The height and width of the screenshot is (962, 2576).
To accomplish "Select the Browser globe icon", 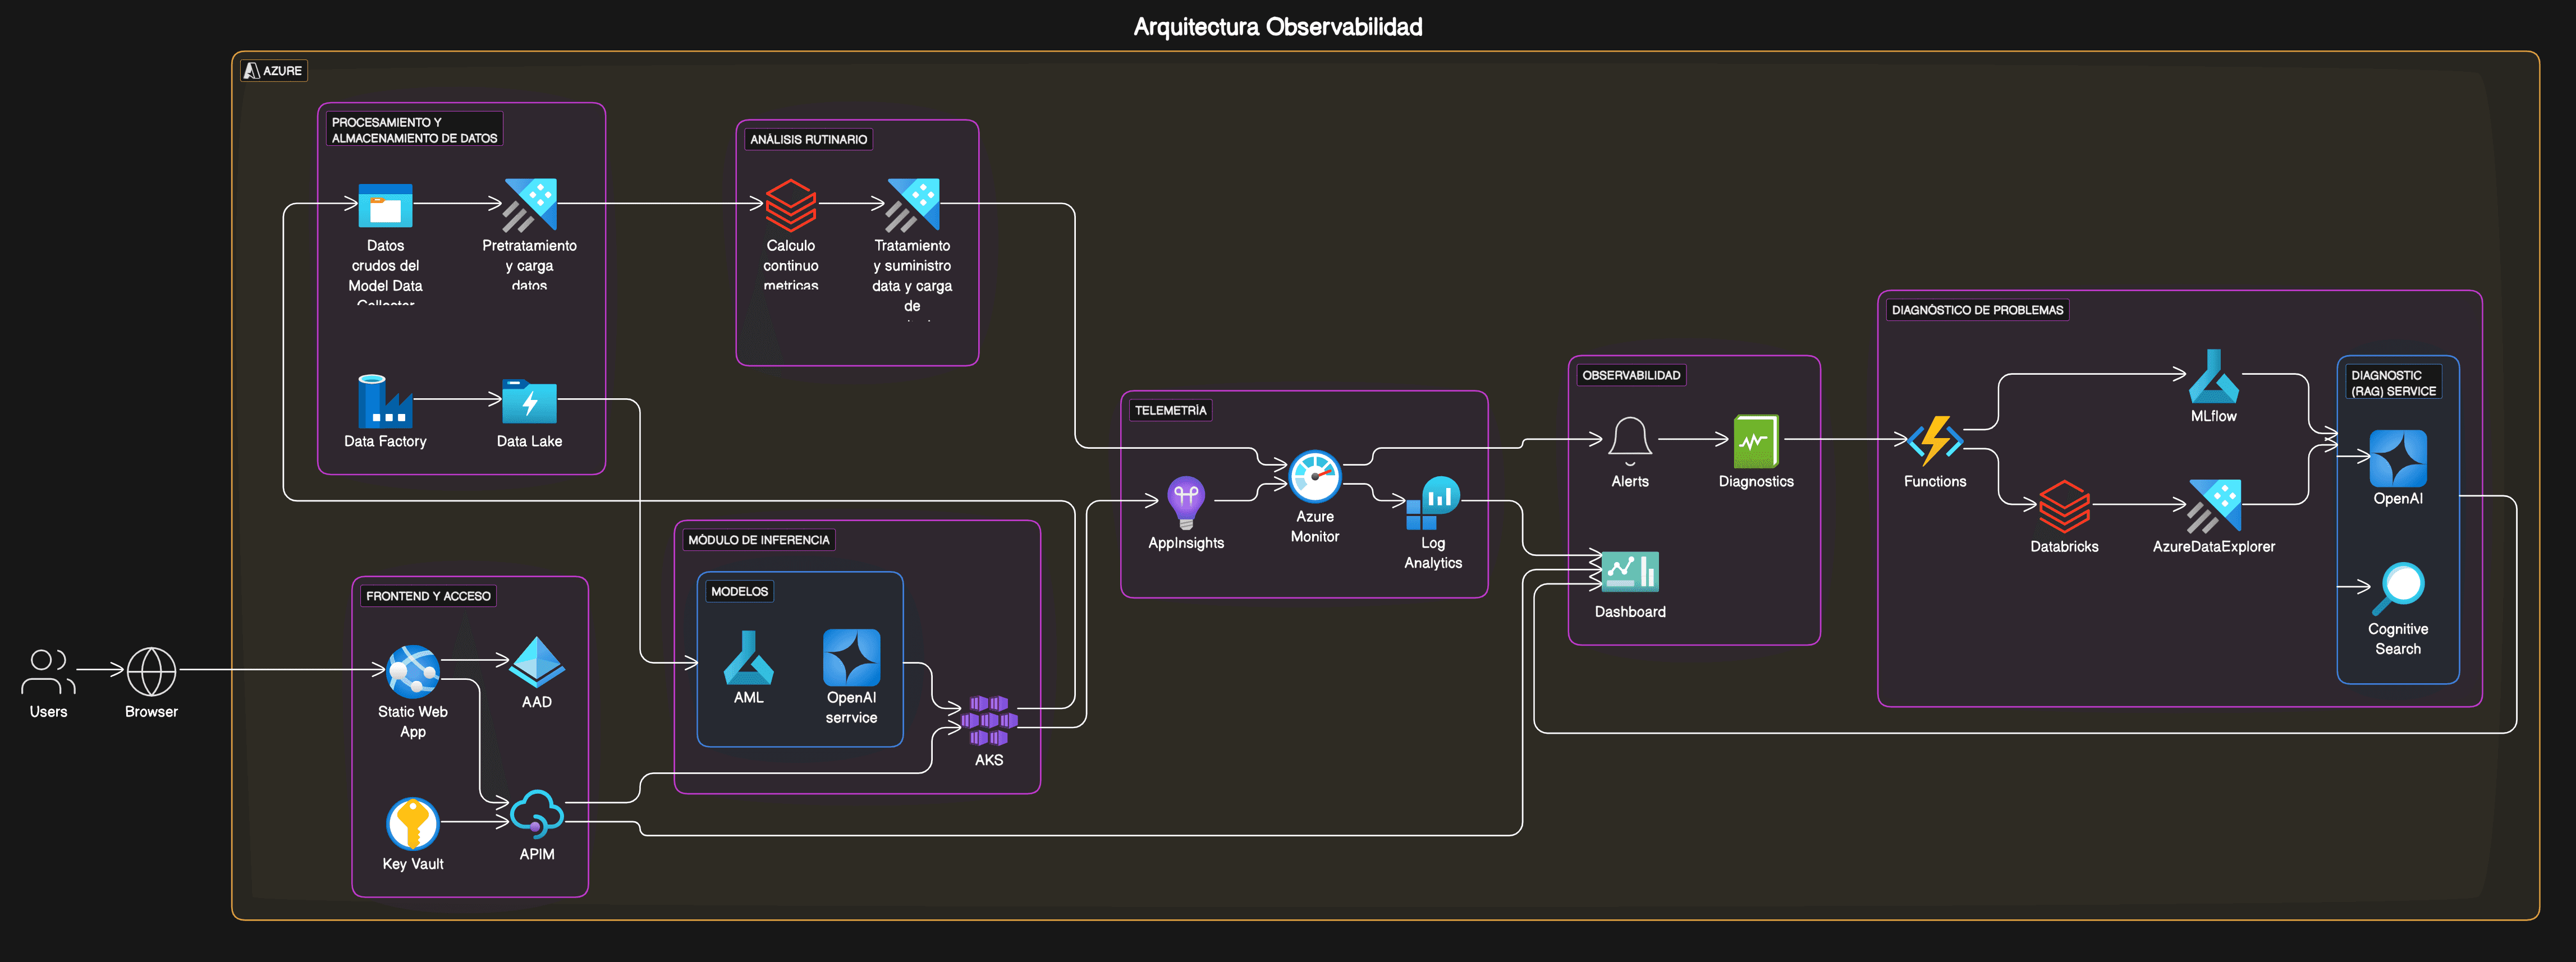I will tap(151, 671).
